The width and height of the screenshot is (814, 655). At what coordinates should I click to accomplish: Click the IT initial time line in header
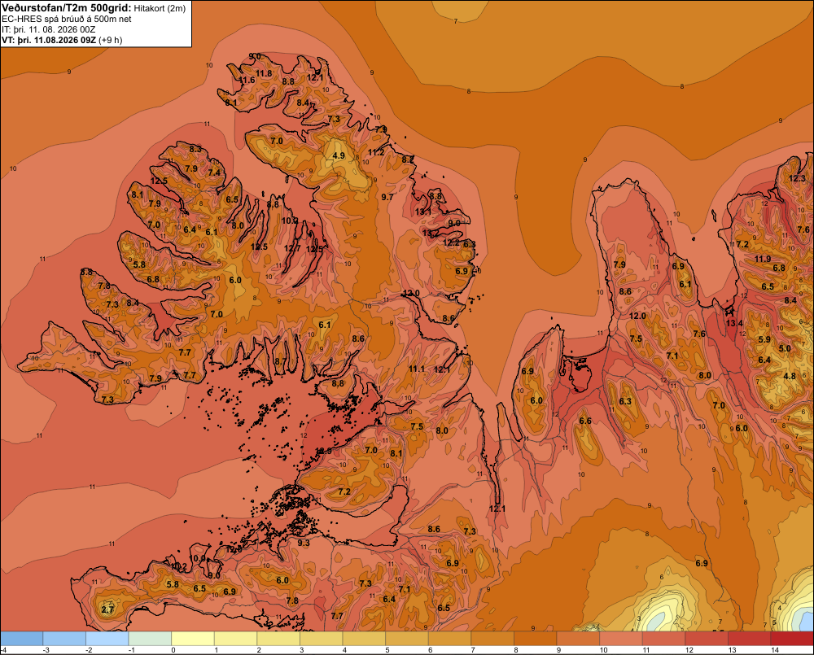[48, 29]
